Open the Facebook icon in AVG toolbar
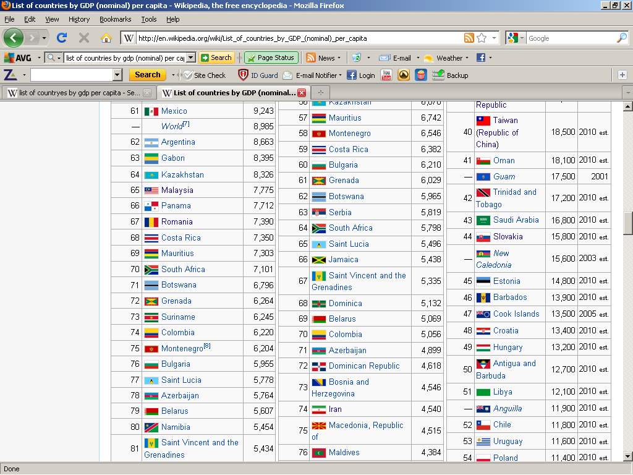 tap(480, 58)
